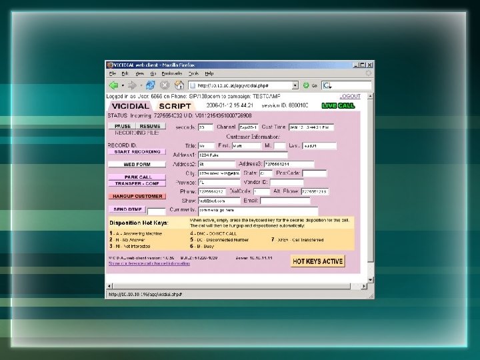480x360 pixels.
Task: Open the Back button history dropdown arrow
Action: tap(123, 85)
